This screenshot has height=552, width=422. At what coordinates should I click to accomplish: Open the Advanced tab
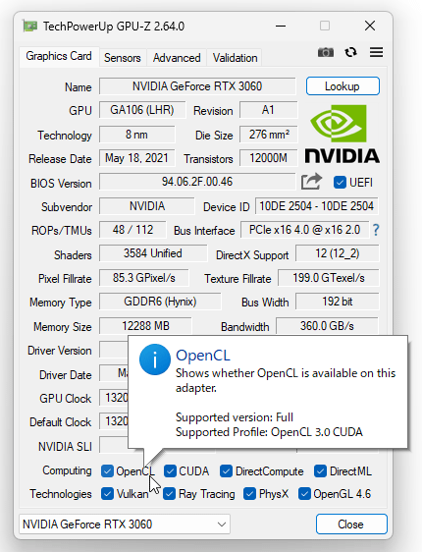pyautogui.click(x=177, y=58)
